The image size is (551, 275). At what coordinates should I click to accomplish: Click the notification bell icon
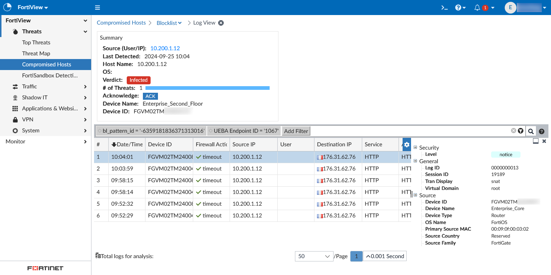(477, 8)
